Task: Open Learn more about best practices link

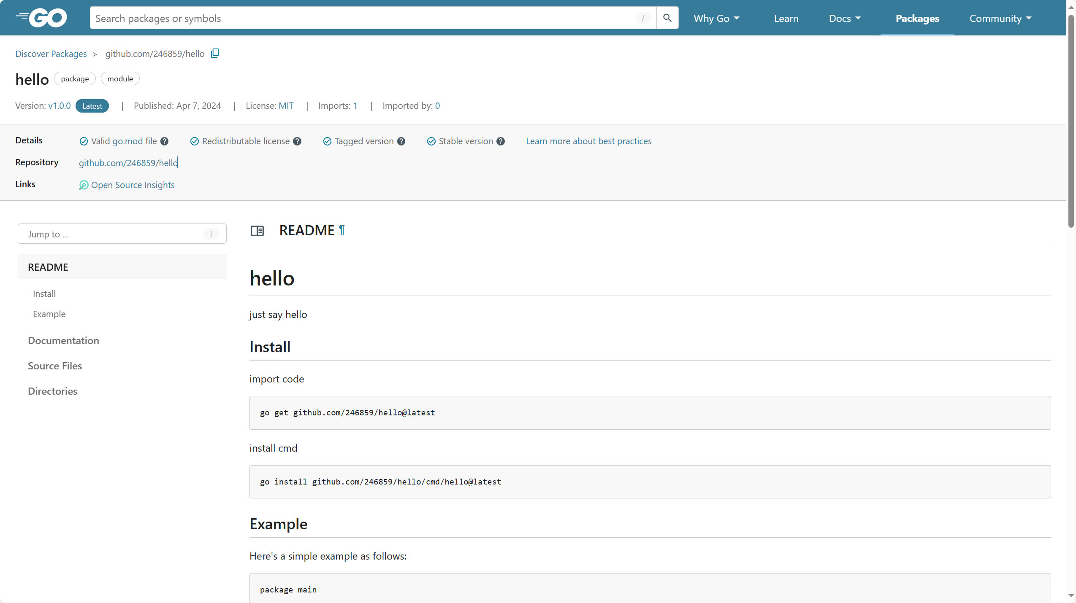Action: coord(588,141)
